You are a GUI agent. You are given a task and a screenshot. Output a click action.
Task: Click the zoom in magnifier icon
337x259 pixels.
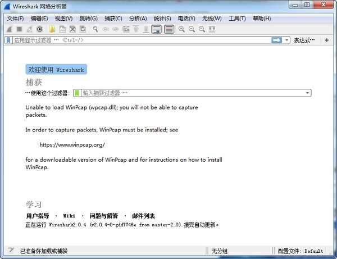tap(181, 29)
